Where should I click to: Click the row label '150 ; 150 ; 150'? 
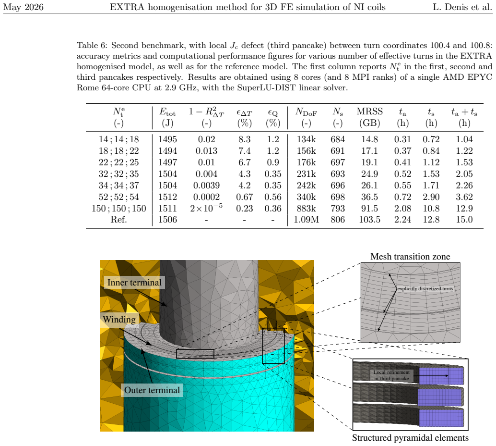(x=118, y=208)
